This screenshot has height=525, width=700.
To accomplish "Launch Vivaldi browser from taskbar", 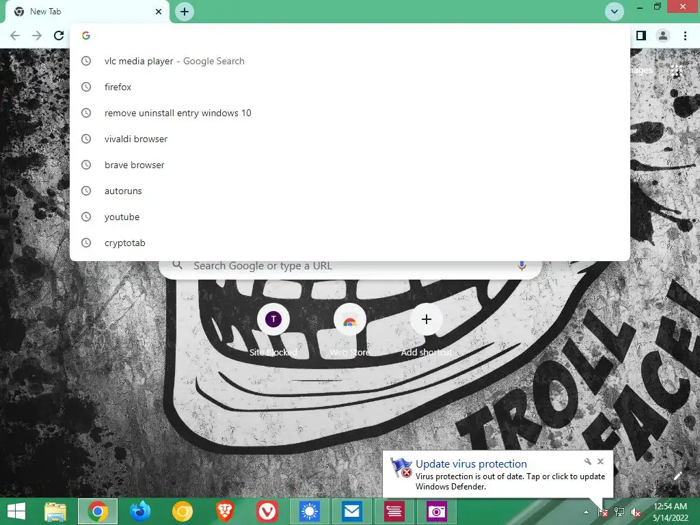I will click(267, 511).
